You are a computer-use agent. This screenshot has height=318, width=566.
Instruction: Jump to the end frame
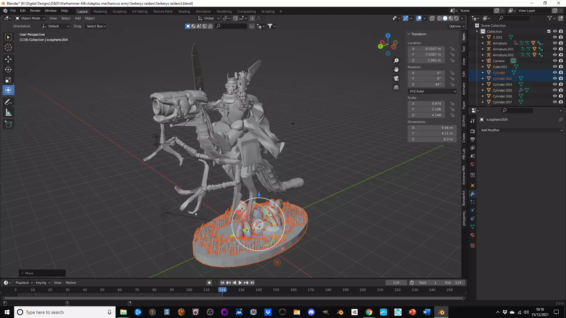coord(252,283)
